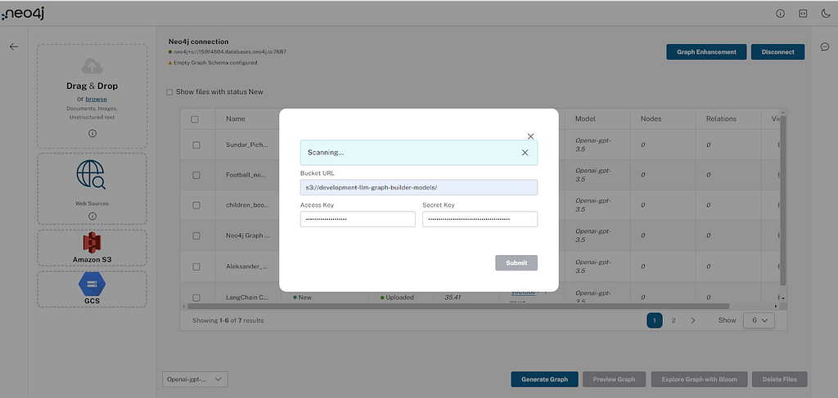Click the browse link
This screenshot has height=398, width=838.
tap(97, 99)
